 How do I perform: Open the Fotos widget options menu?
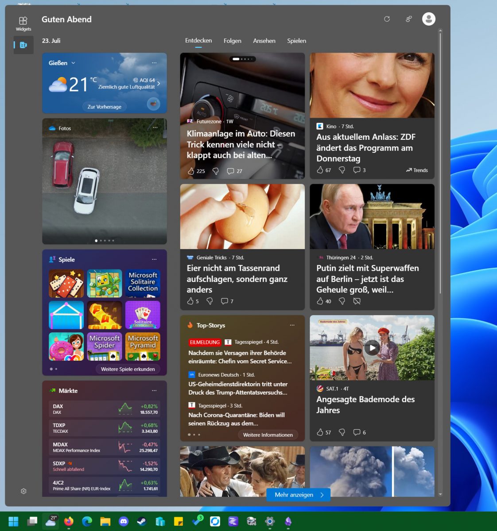[155, 127]
